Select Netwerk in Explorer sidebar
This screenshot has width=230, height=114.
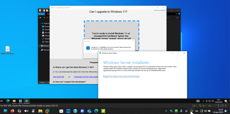tap(45, 50)
